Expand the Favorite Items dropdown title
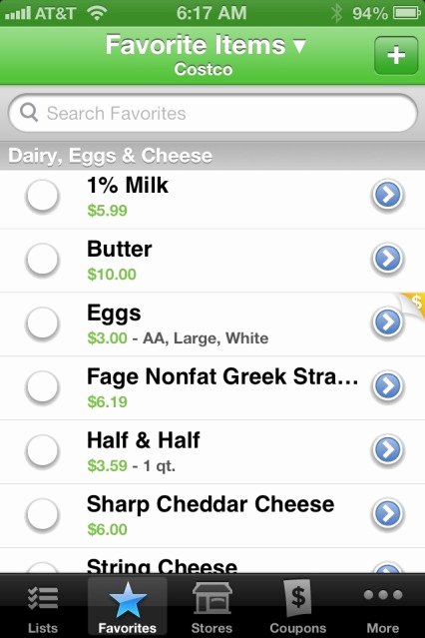425x638 pixels. [x=206, y=45]
